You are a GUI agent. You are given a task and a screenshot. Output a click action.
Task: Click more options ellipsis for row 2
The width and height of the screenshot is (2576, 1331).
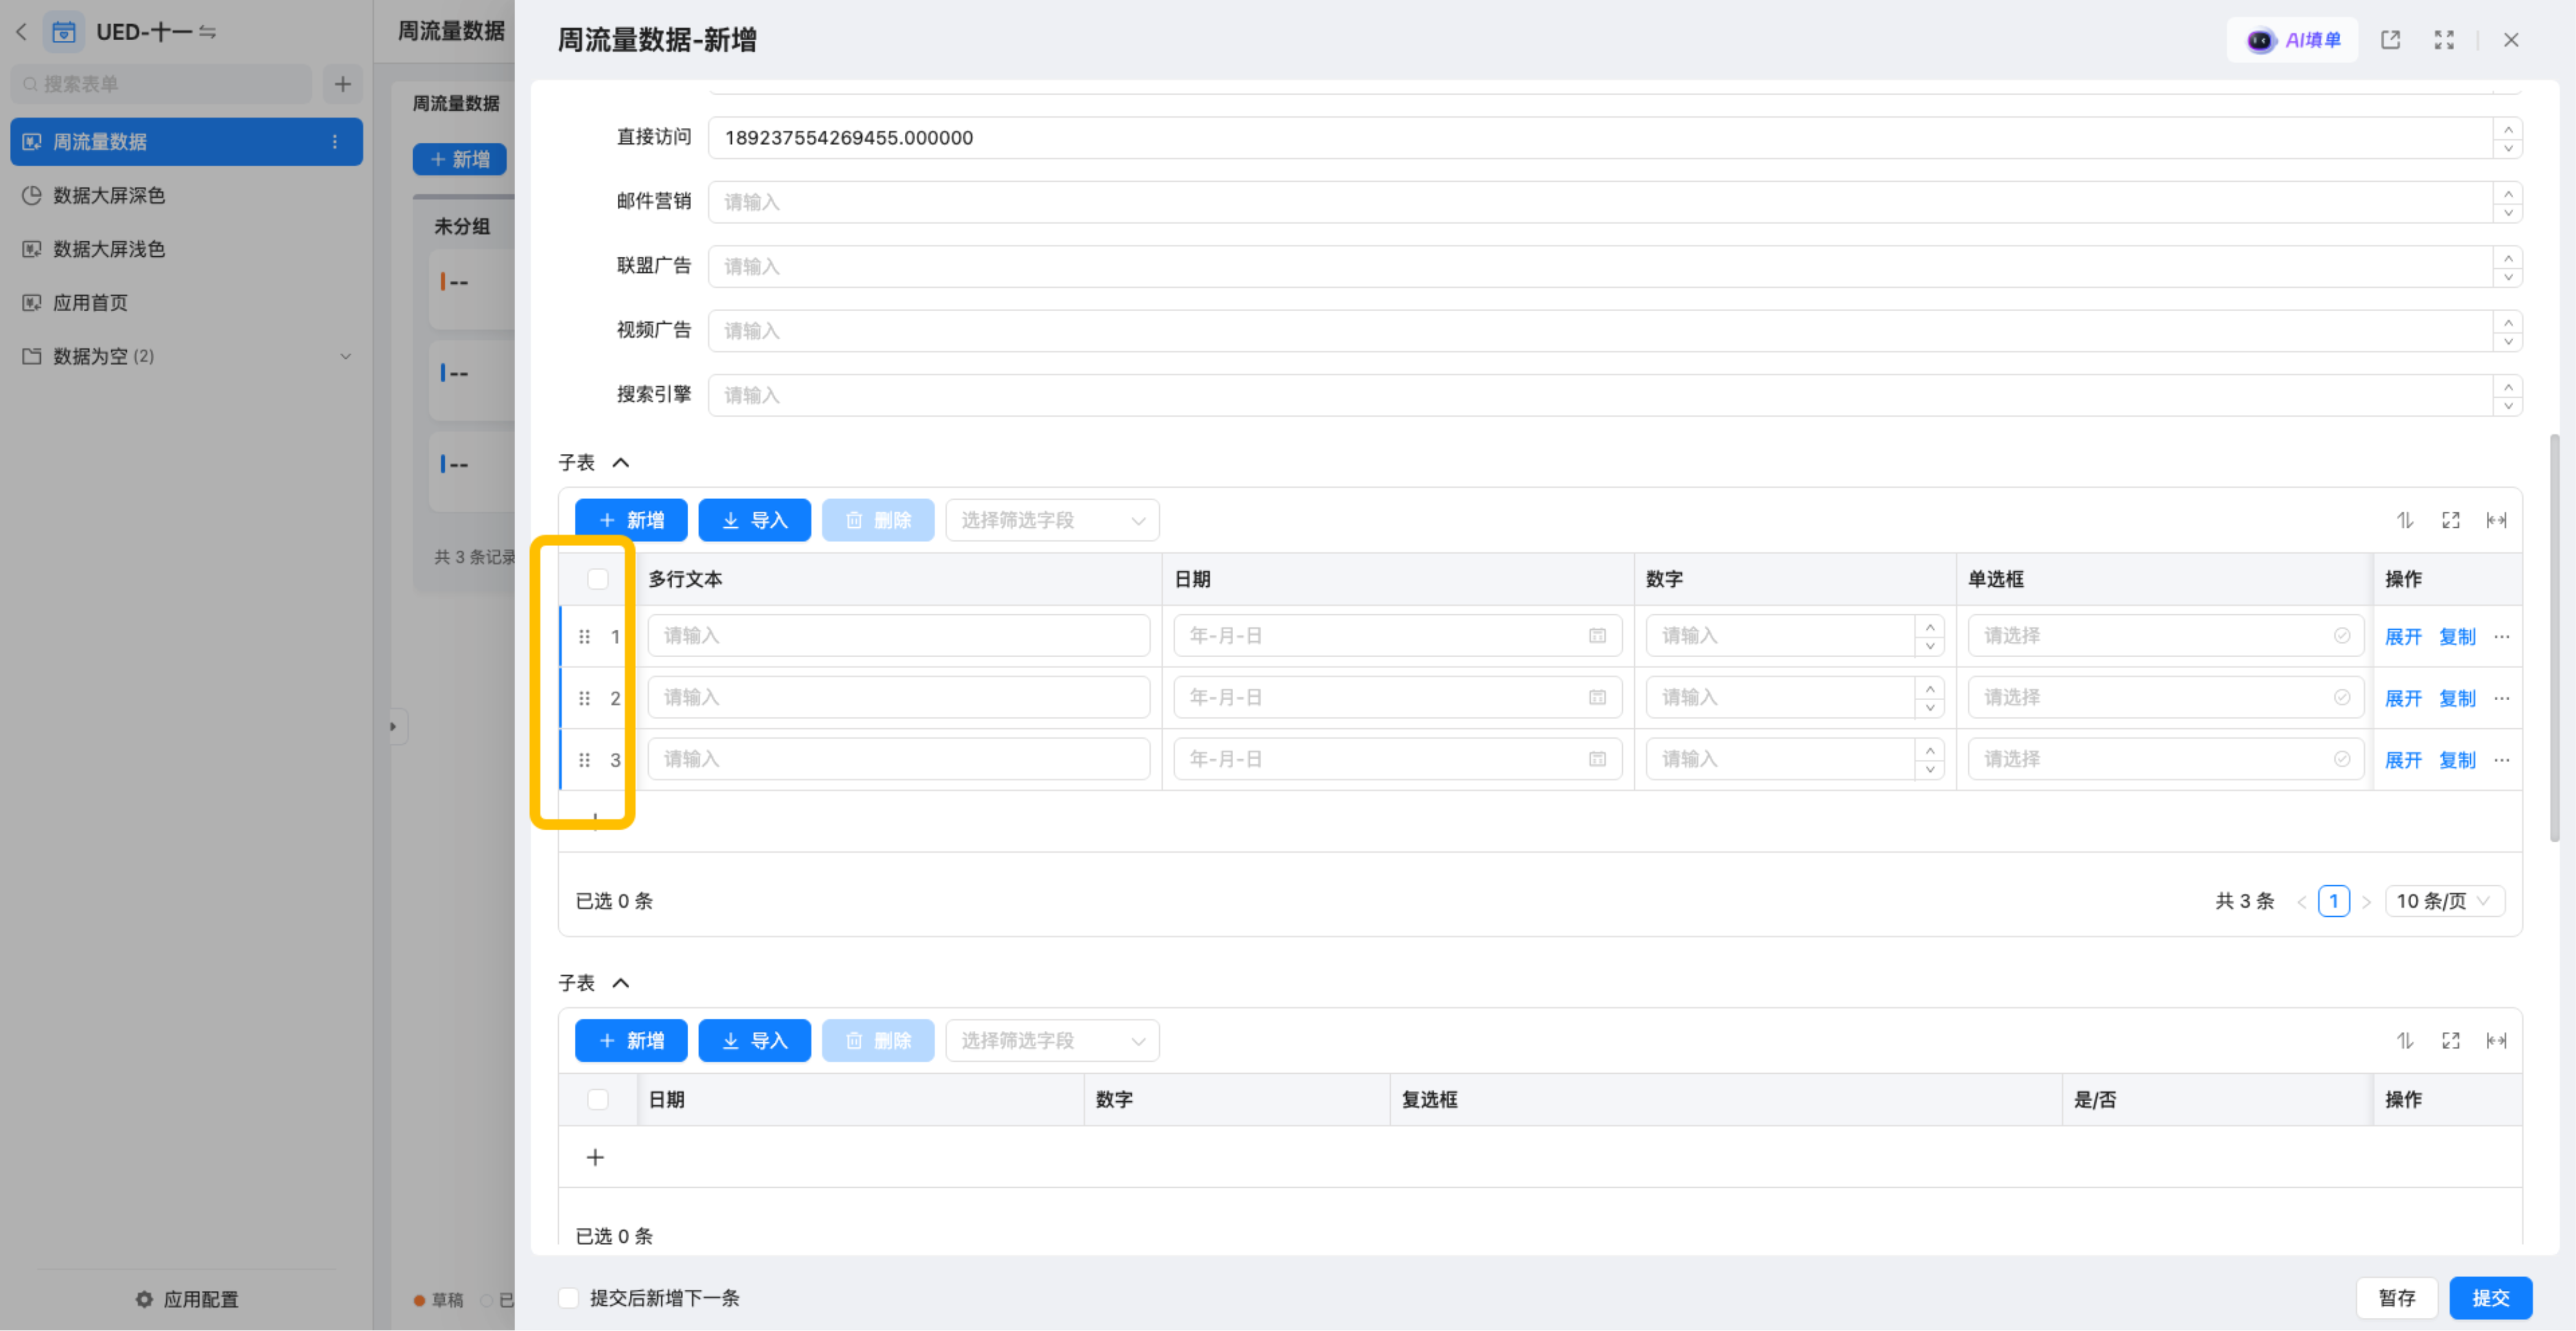(x=2502, y=698)
